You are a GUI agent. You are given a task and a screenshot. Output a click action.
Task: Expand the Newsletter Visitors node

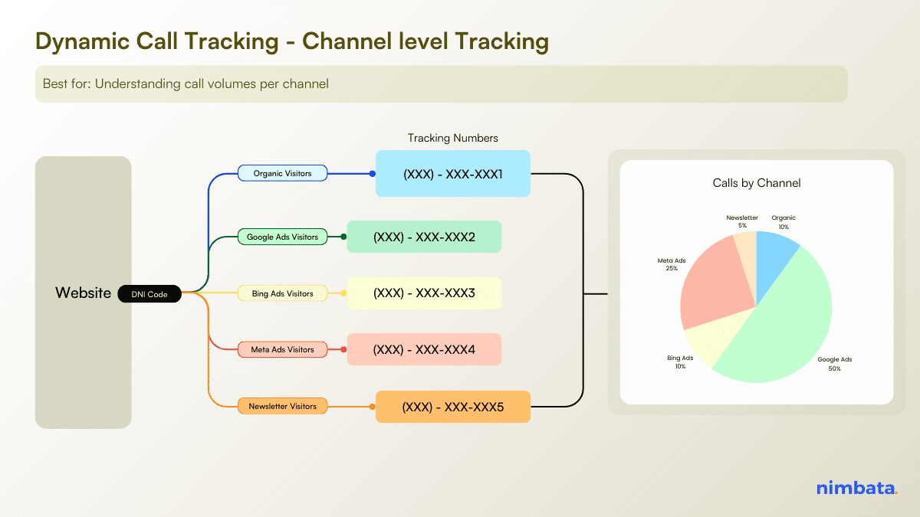click(x=282, y=406)
